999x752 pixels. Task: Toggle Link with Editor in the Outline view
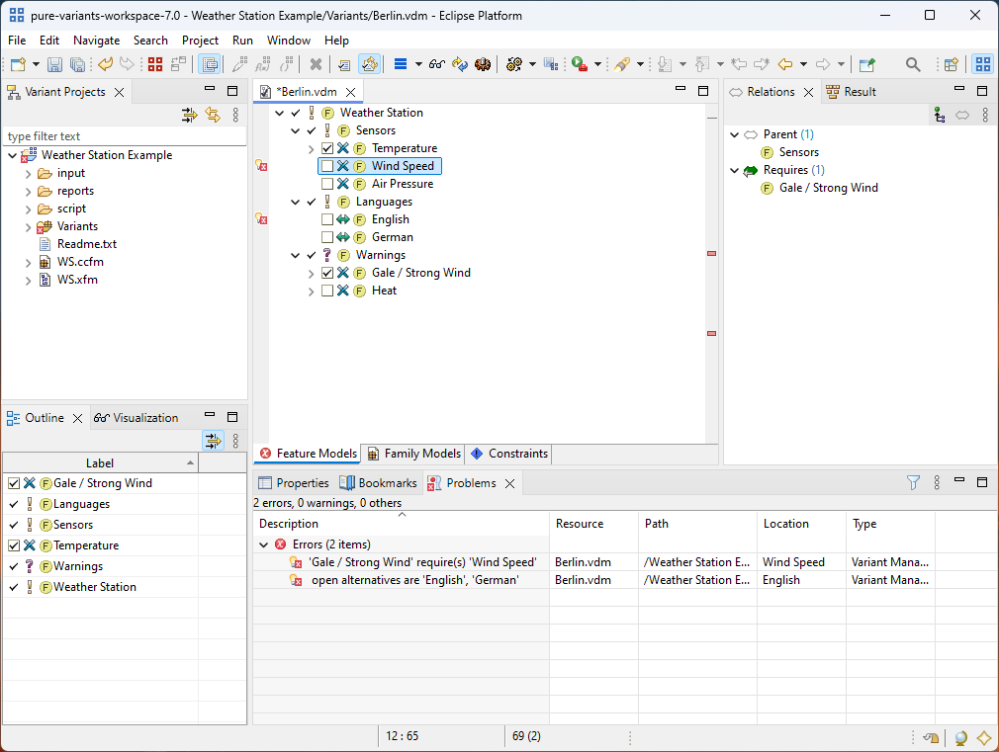click(213, 441)
